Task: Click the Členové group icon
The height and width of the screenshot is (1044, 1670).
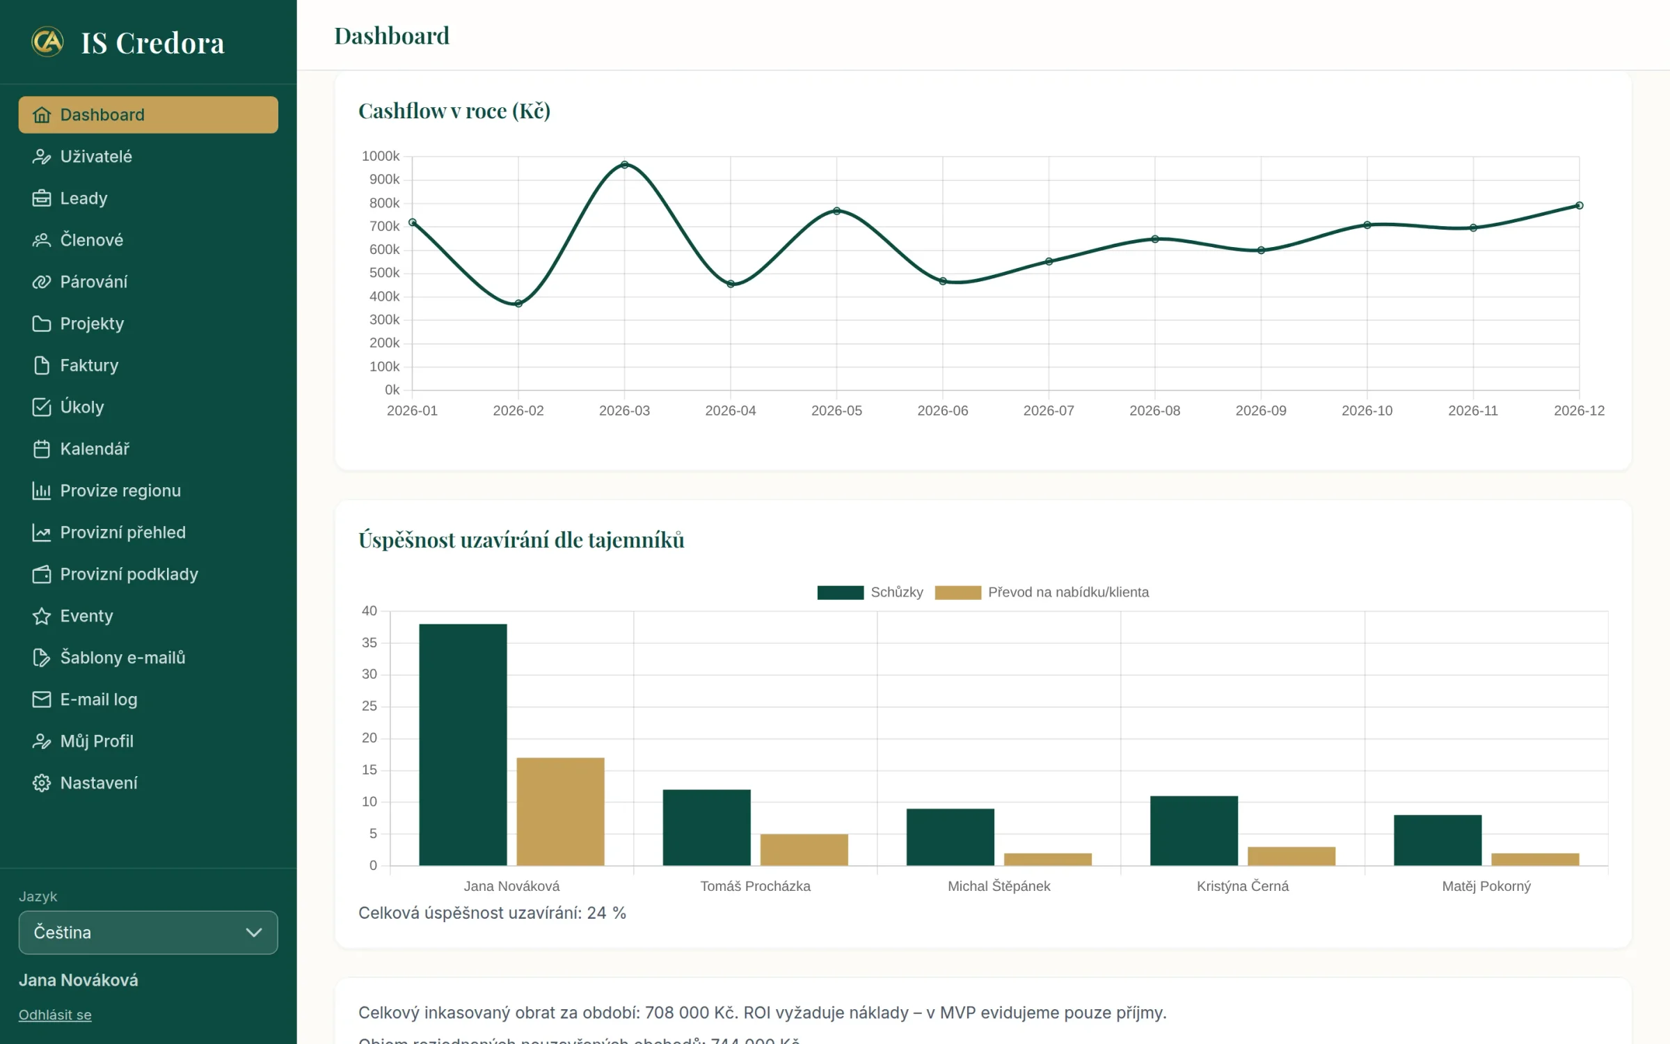Action: pyautogui.click(x=42, y=240)
